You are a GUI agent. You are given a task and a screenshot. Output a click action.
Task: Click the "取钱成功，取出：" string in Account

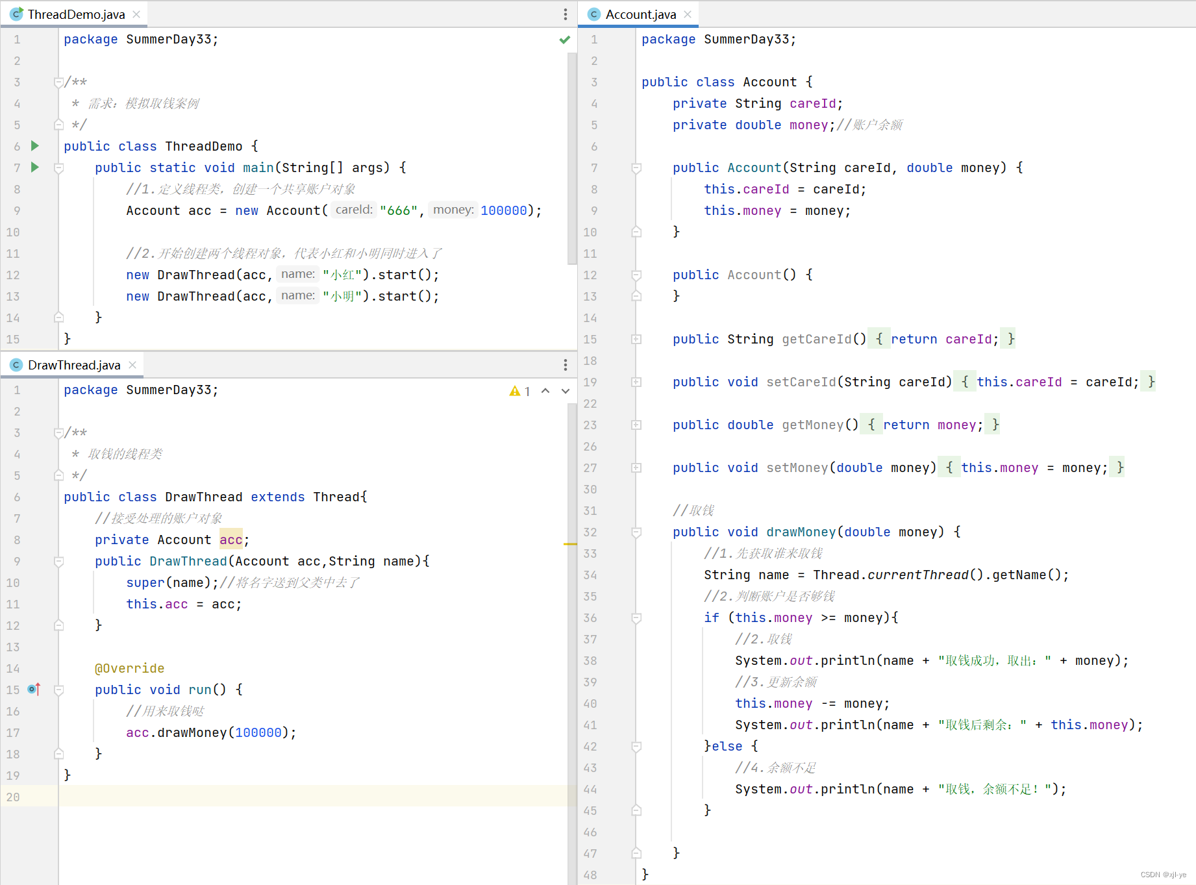pyautogui.click(x=995, y=660)
